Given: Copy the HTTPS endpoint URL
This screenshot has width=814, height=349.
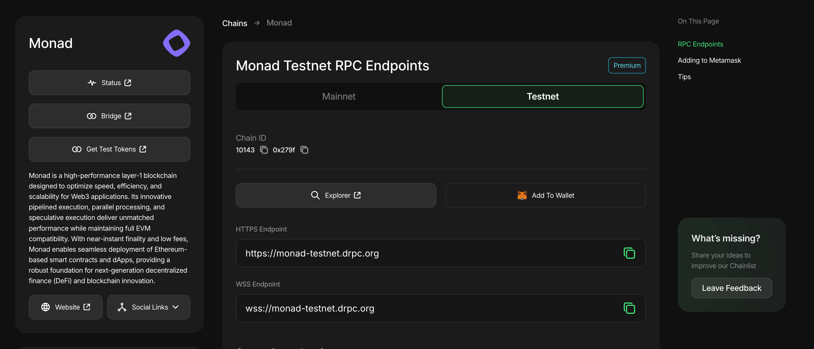Looking at the screenshot, I should tap(629, 253).
